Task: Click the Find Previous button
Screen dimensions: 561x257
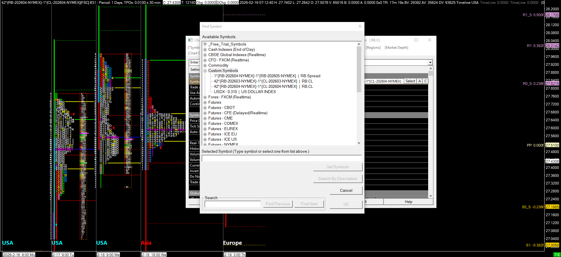Action: 278,204
